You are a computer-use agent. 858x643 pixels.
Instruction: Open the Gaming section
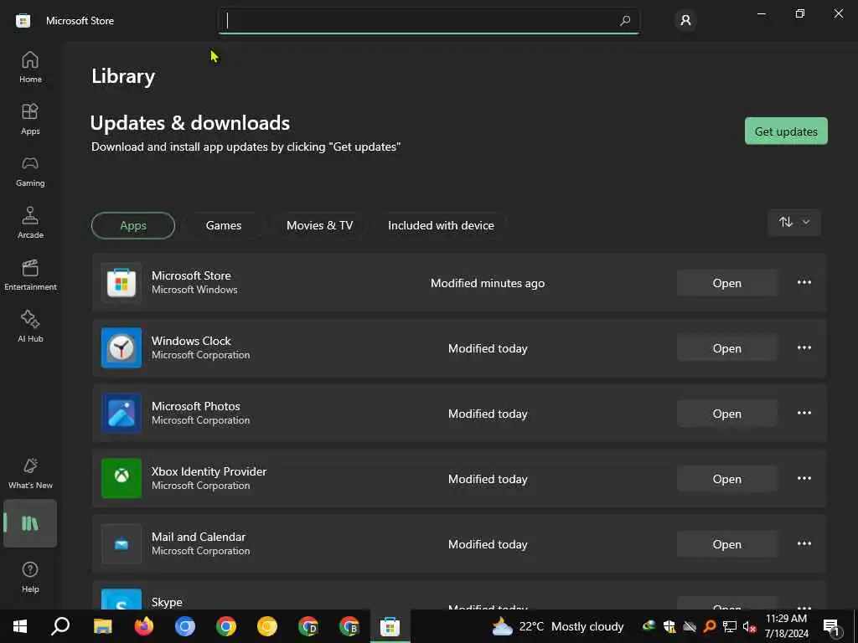[30, 171]
